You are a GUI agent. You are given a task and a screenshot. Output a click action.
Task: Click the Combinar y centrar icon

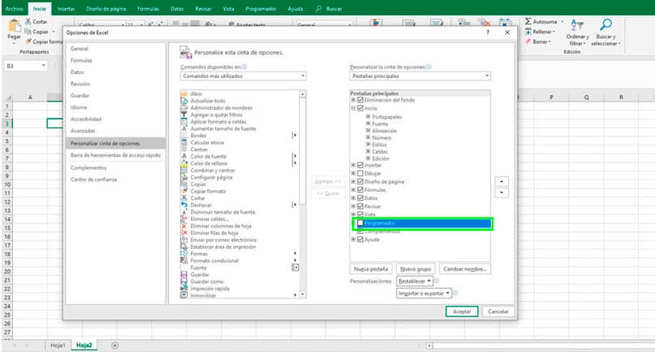[x=184, y=170]
